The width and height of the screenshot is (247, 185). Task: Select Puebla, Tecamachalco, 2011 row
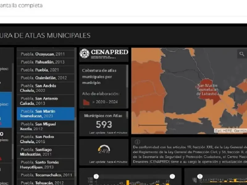coord(45,175)
